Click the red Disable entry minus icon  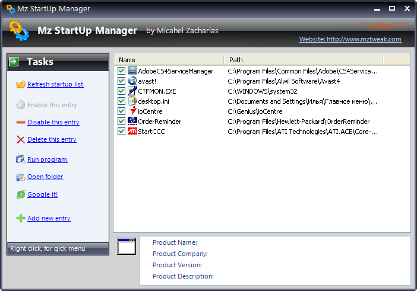[x=20, y=122]
